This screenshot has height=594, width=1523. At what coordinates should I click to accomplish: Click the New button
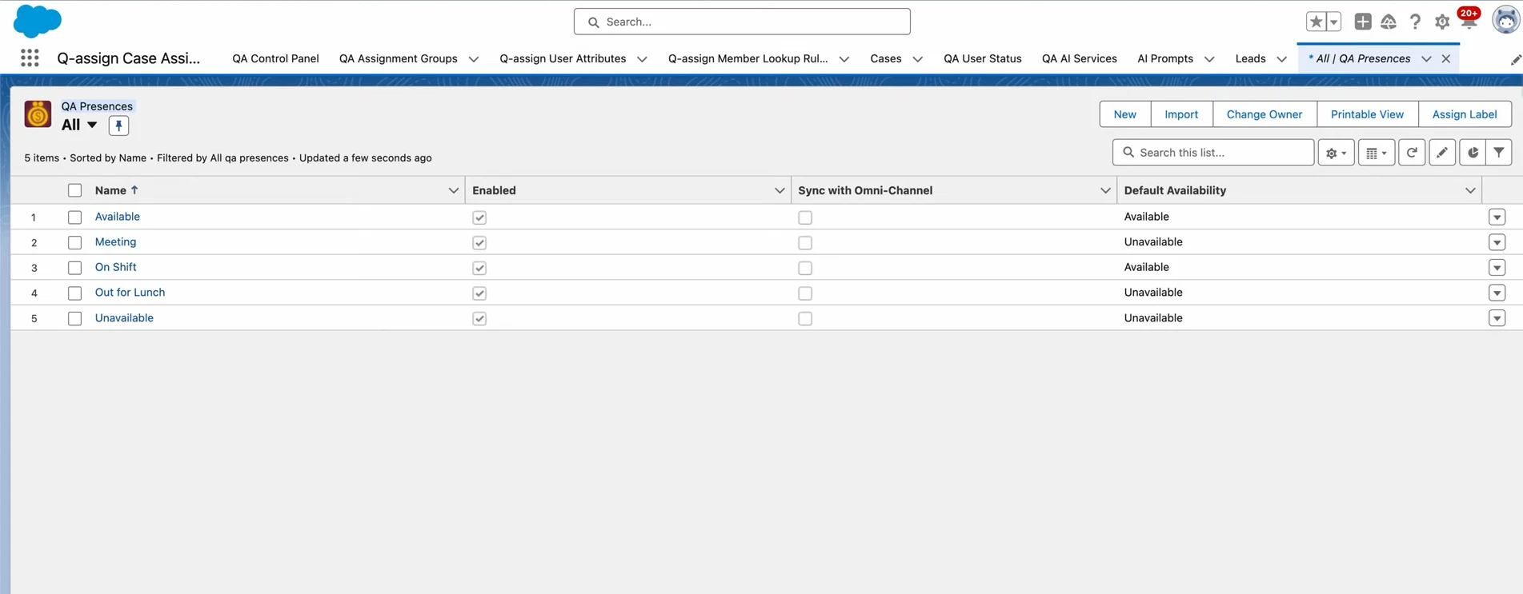[x=1124, y=114]
